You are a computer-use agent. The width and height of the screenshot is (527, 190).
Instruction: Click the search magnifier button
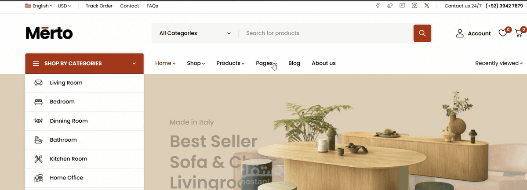(422, 33)
